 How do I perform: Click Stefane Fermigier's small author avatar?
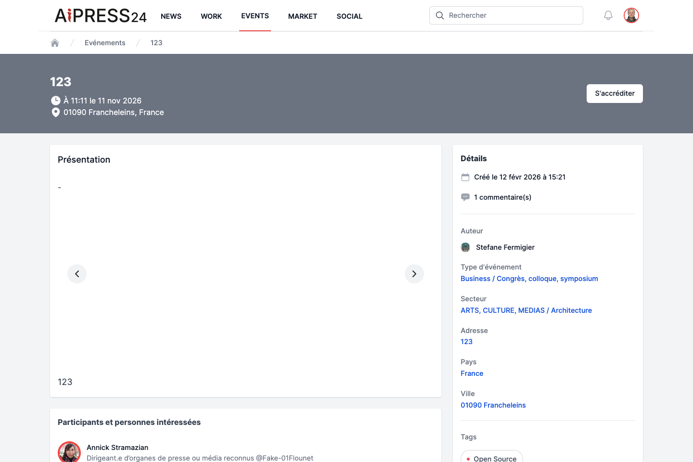(x=465, y=247)
